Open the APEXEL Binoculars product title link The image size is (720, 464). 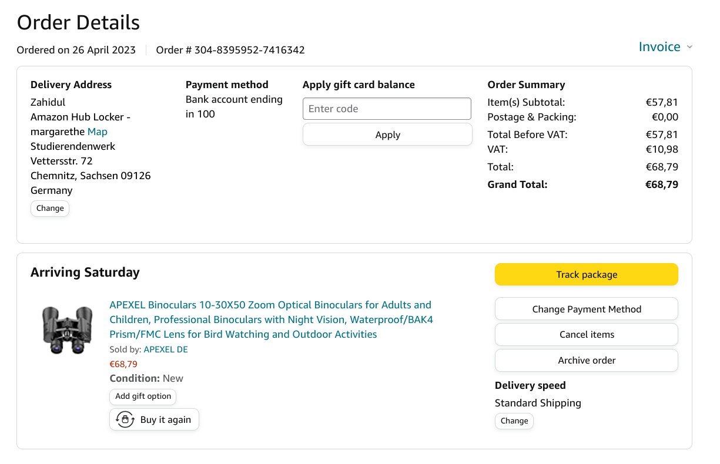(x=271, y=320)
